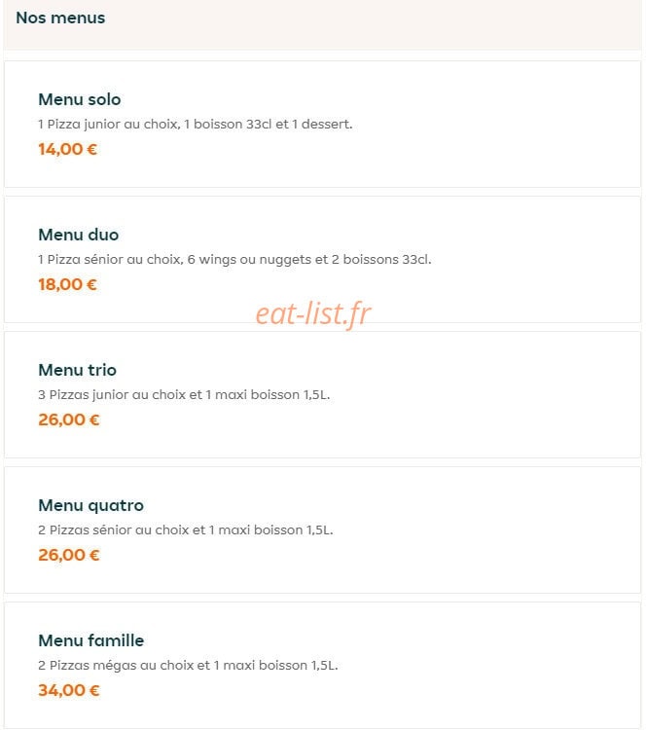647x730 pixels.
Task: Open the Menu solo card
Action: click(323, 125)
